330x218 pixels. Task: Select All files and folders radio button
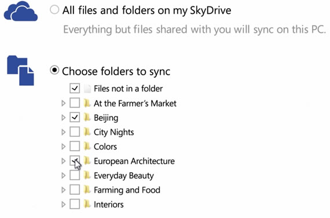pyautogui.click(x=54, y=10)
